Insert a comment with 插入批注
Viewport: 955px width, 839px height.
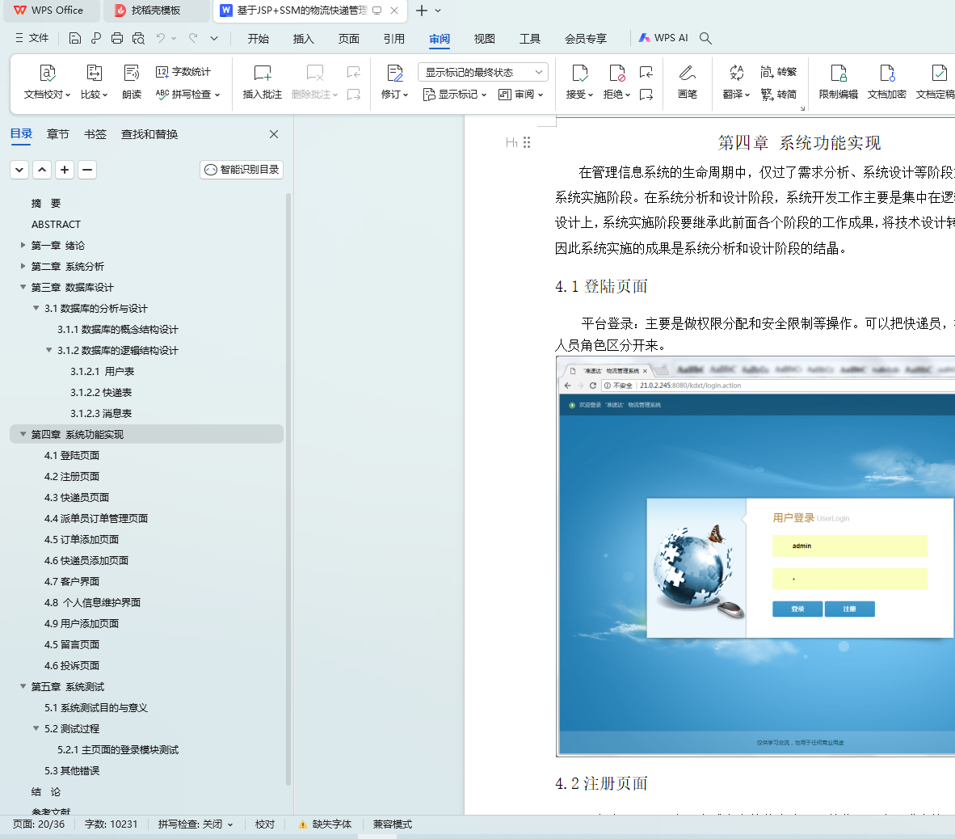click(x=263, y=82)
